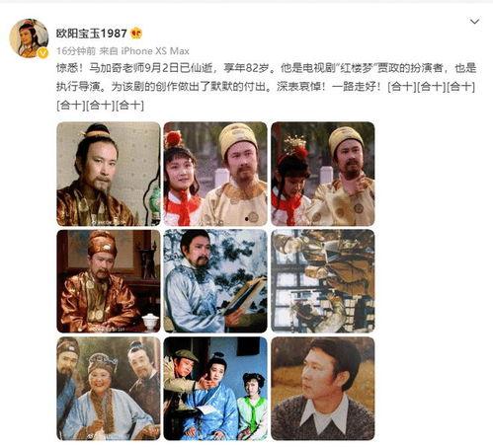
Task: Click the membership crown badge beside username
Action: pos(136,34)
